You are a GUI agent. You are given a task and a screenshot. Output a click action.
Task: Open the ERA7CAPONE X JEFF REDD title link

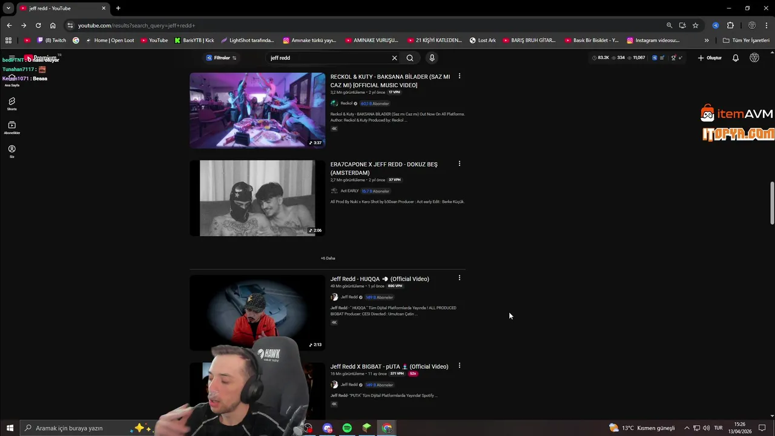[384, 168]
